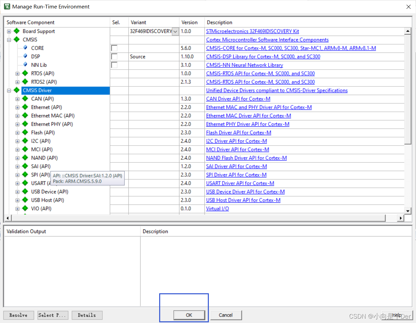Click the SPI (API) green diamond icon
416x323 pixels.
tap(25, 175)
